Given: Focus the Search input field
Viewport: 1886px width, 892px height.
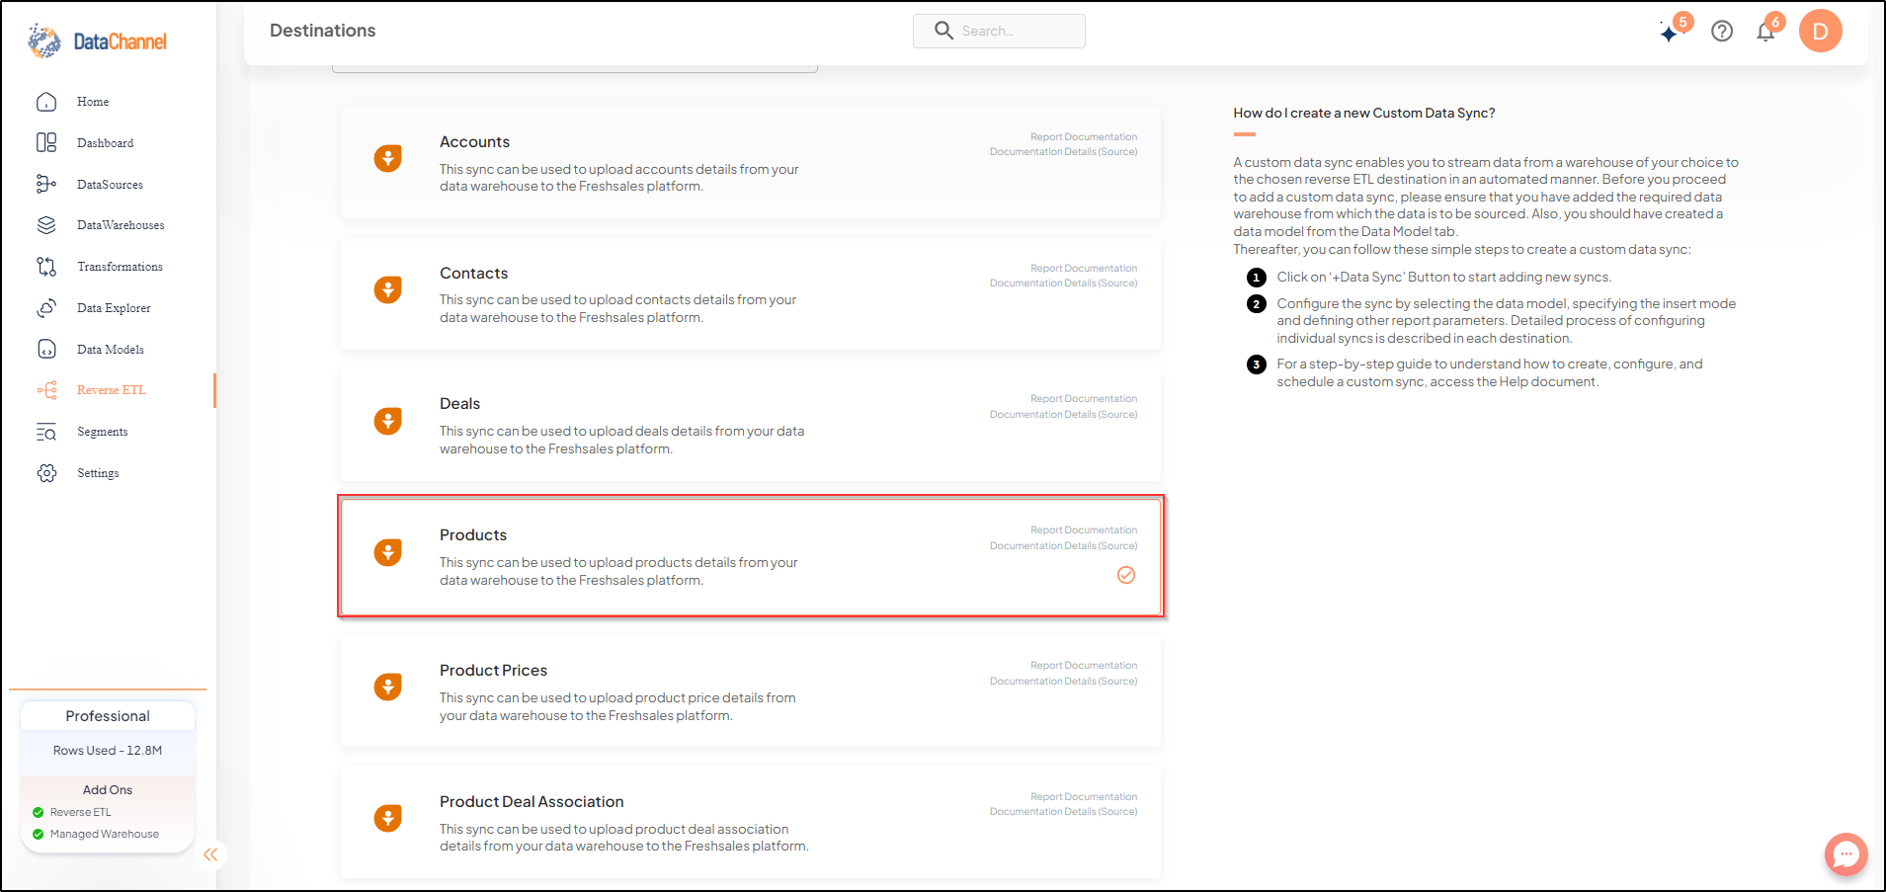Looking at the screenshot, I should [x=999, y=31].
